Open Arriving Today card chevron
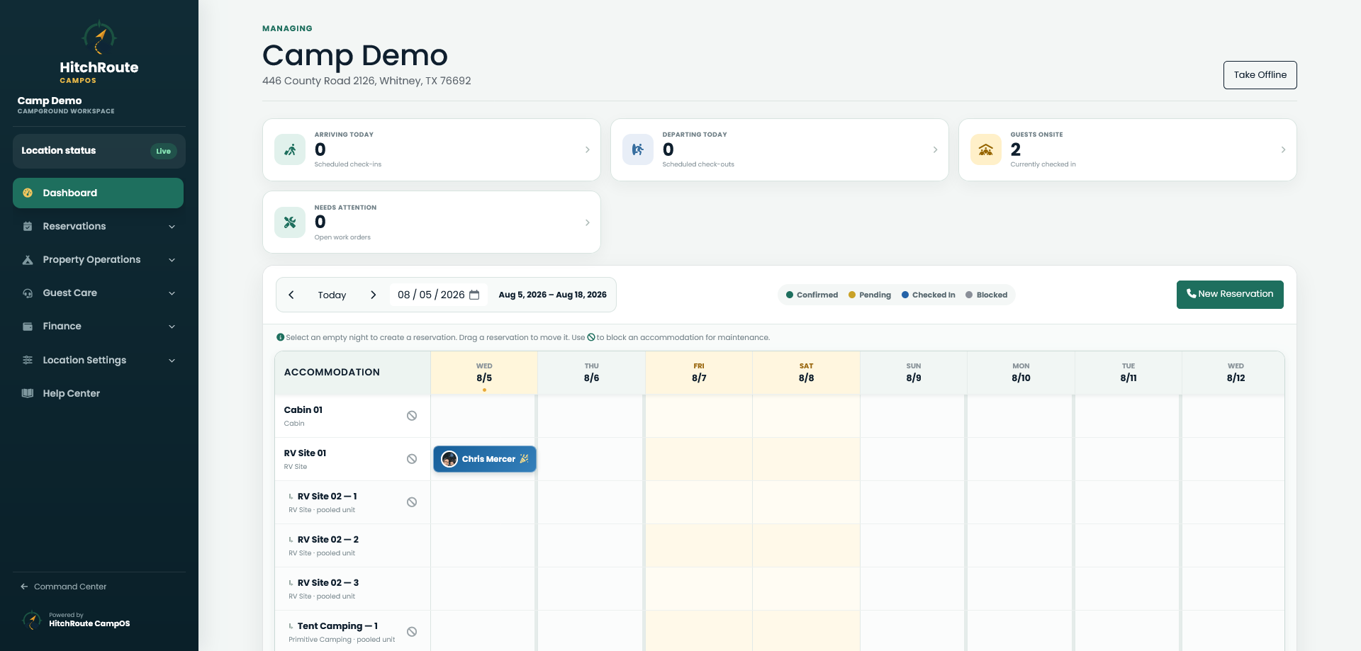This screenshot has width=1361, height=651. [588, 149]
